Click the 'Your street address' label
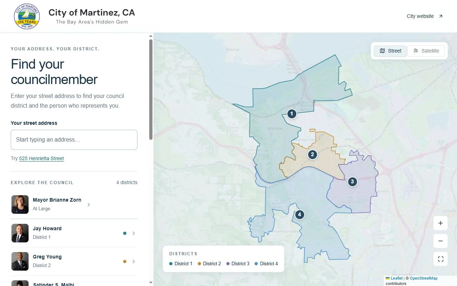Image resolution: width=457 pixels, height=286 pixels. click(34, 123)
